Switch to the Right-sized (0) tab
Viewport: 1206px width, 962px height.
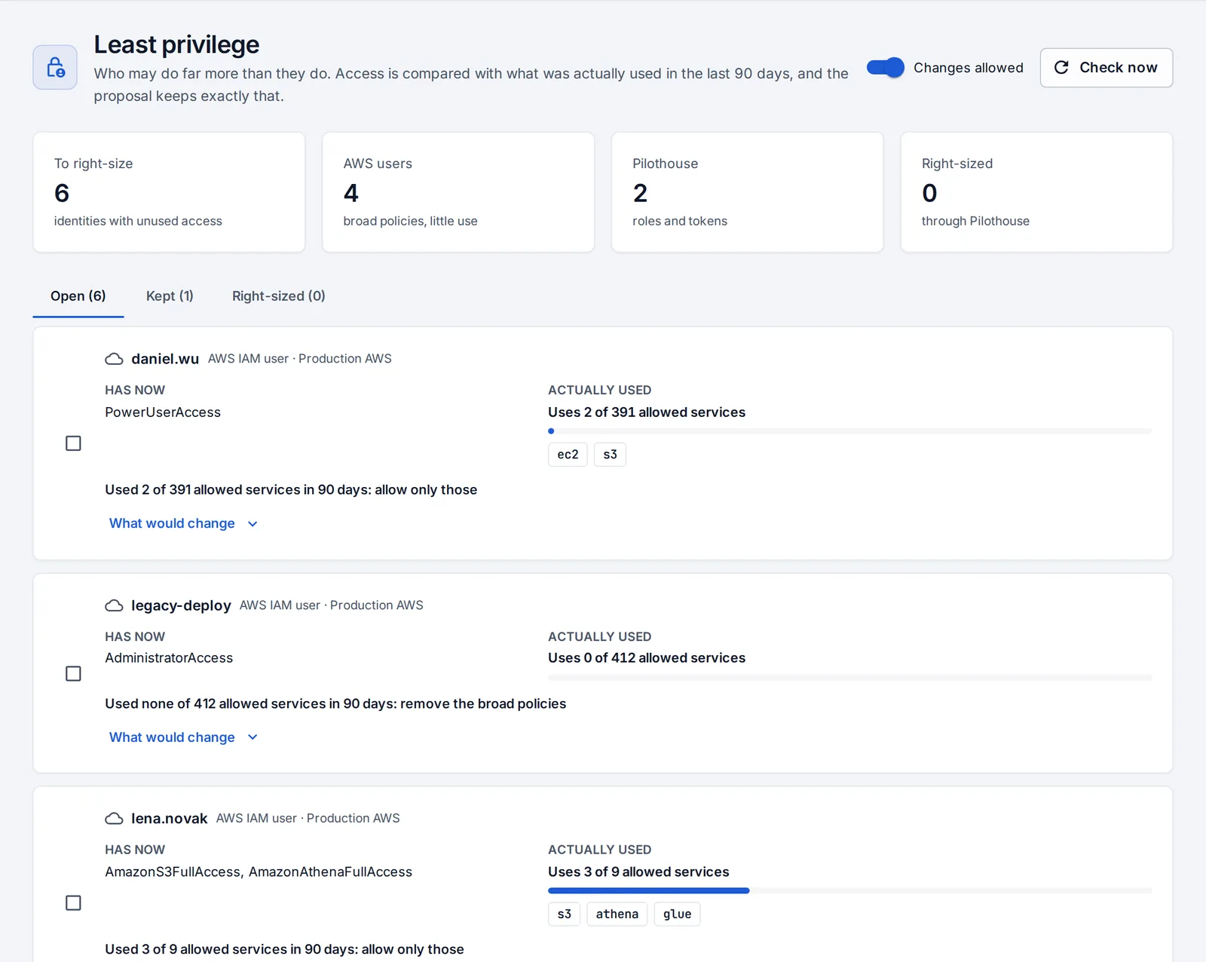click(x=279, y=296)
